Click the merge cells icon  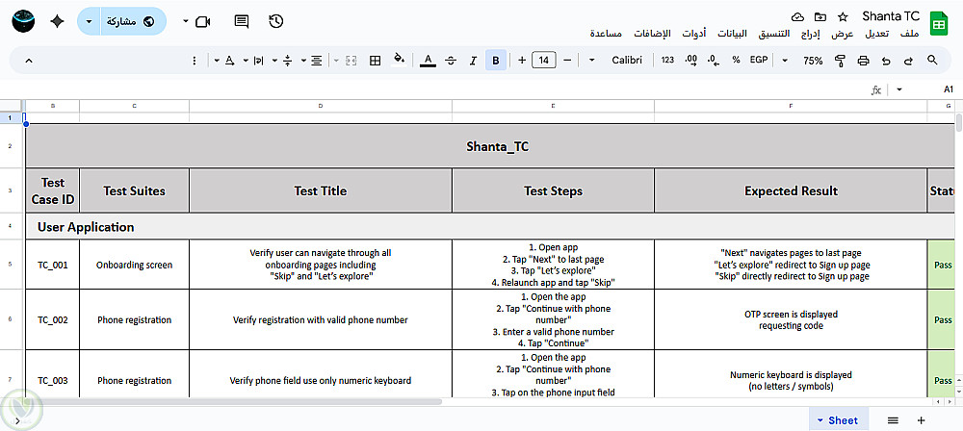click(351, 61)
